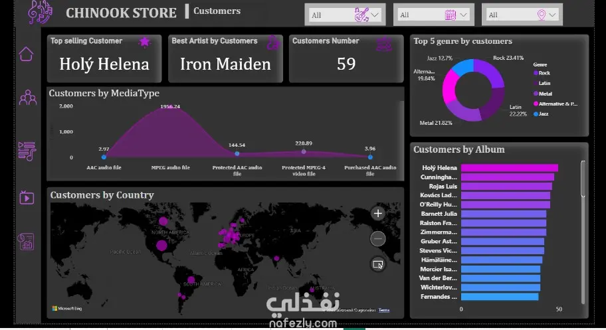This screenshot has height=330, width=606.
Task: Open the video player icon in sidebar
Action: (x=27, y=197)
